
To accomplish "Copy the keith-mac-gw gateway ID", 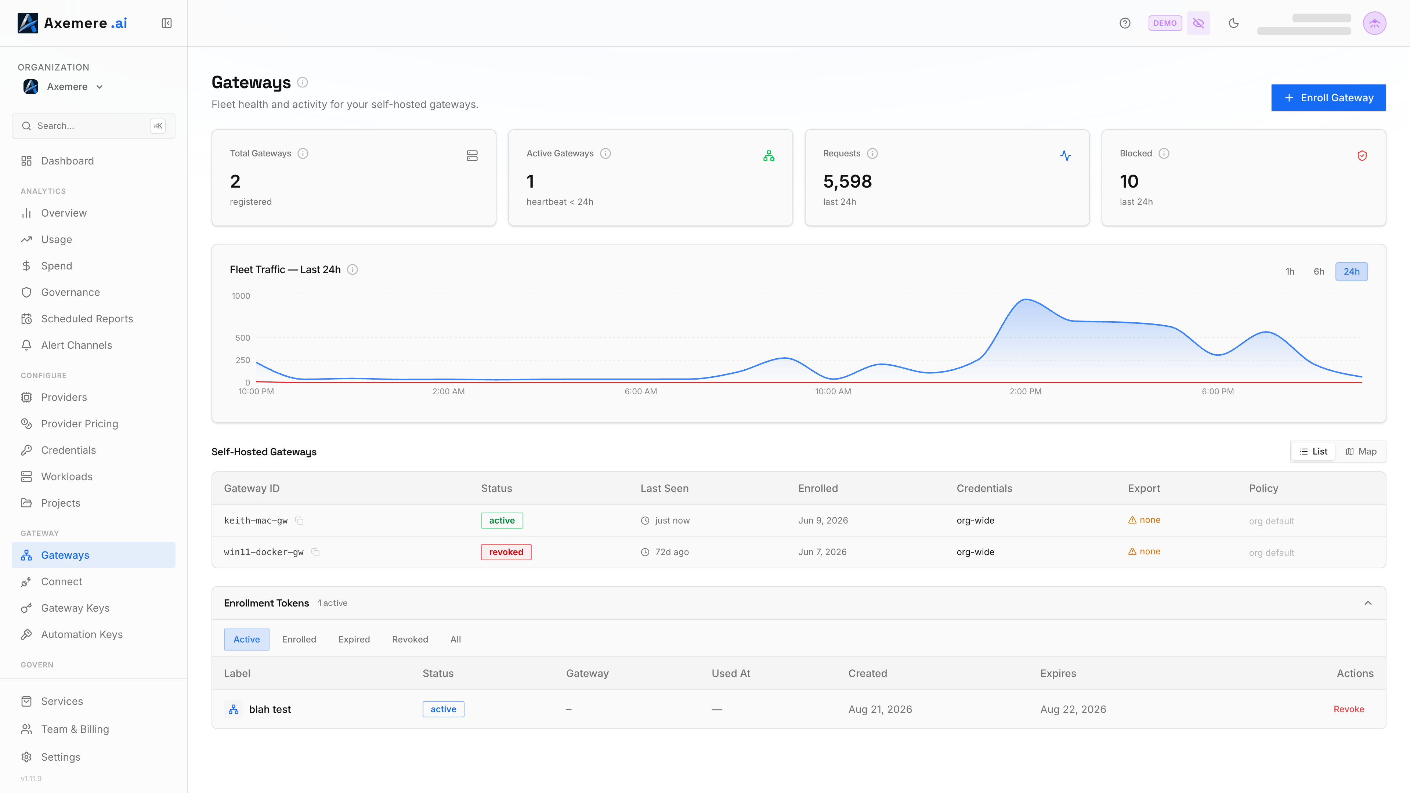I will 299,521.
